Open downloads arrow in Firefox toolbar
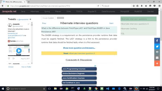This screenshot has width=162, height=91. tap(142, 6)
